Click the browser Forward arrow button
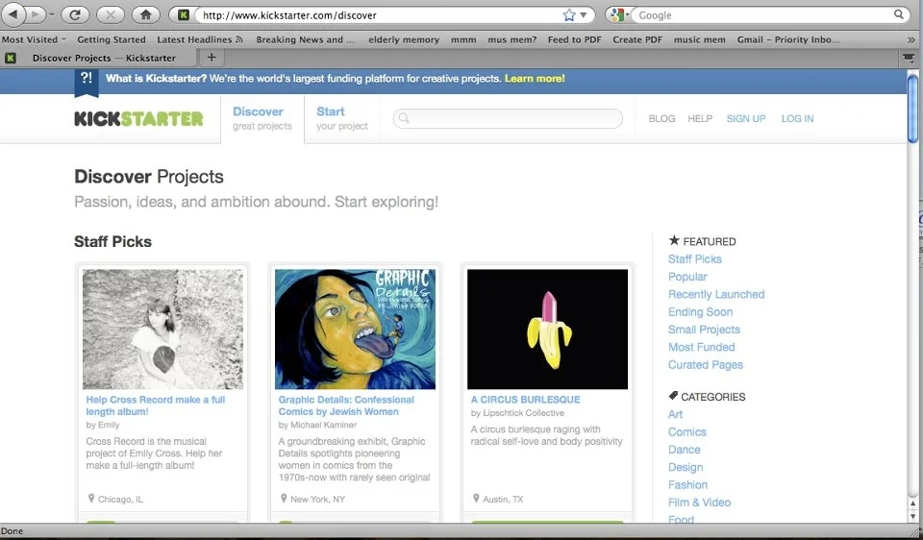This screenshot has width=923, height=540. click(36, 14)
